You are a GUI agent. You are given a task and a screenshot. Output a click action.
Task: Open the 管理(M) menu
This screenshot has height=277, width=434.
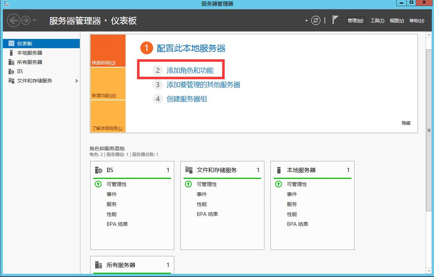[355, 21]
